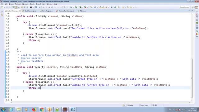Screen dimensions: 199x112
Task: Click the Quick Access search field
Action: [184, 7]
